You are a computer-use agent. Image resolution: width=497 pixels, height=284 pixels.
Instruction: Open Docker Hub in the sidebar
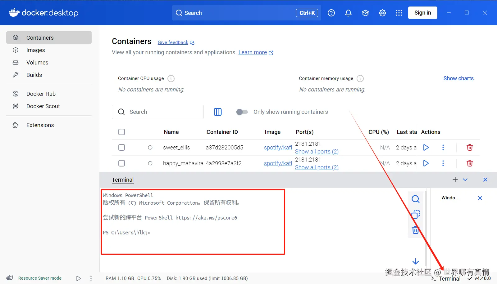coord(49,94)
